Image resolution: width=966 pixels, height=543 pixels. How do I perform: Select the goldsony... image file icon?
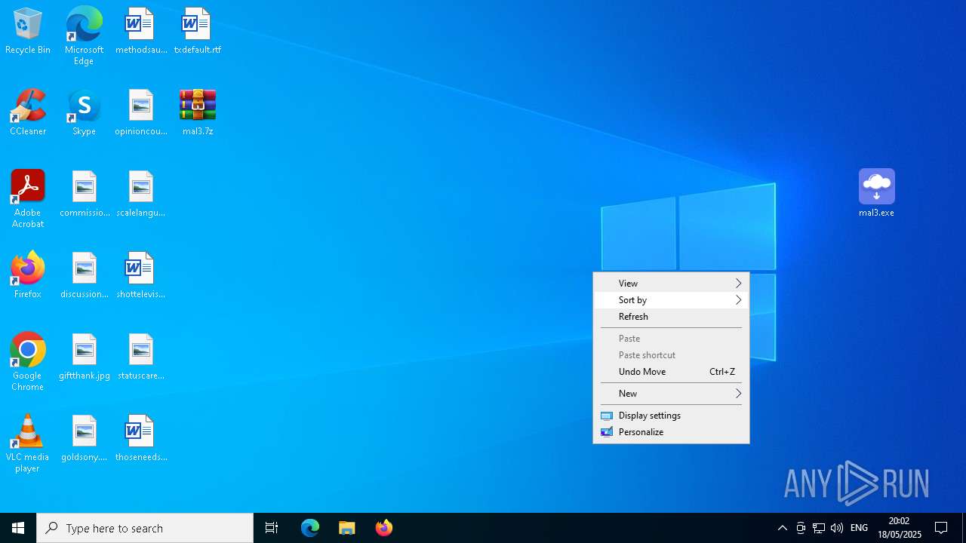84,439
